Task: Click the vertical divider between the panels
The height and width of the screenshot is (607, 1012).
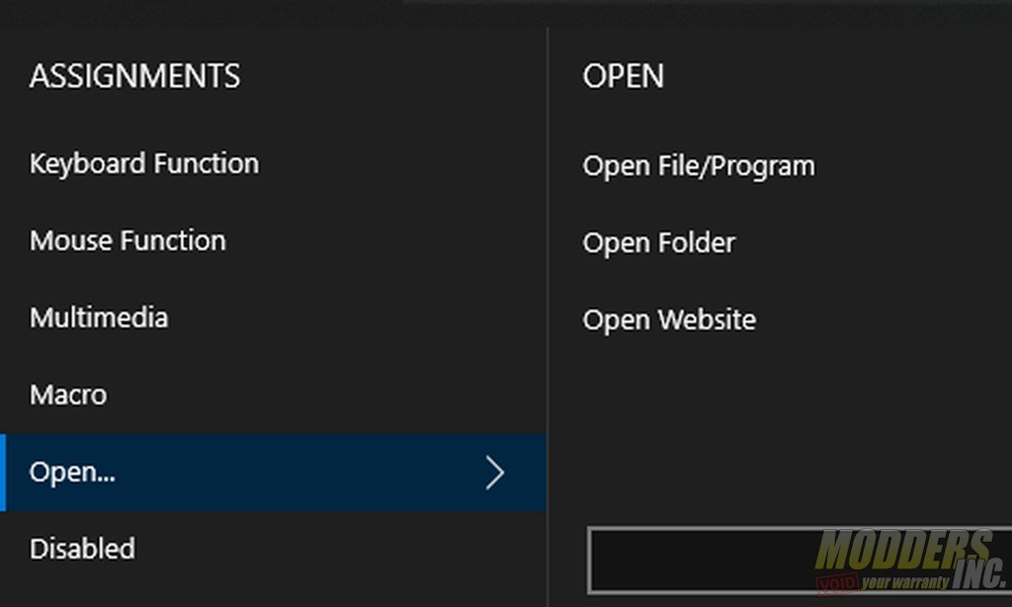Action: 548,316
